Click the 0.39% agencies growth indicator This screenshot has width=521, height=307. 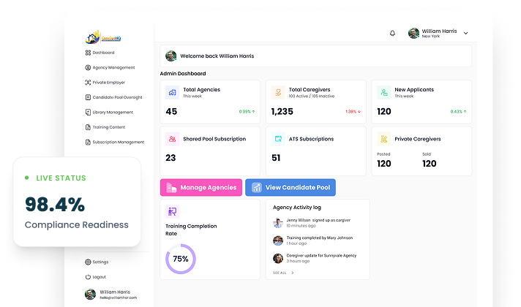(247, 112)
